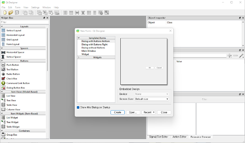Float the Widget Box panel

(x=44, y=18)
